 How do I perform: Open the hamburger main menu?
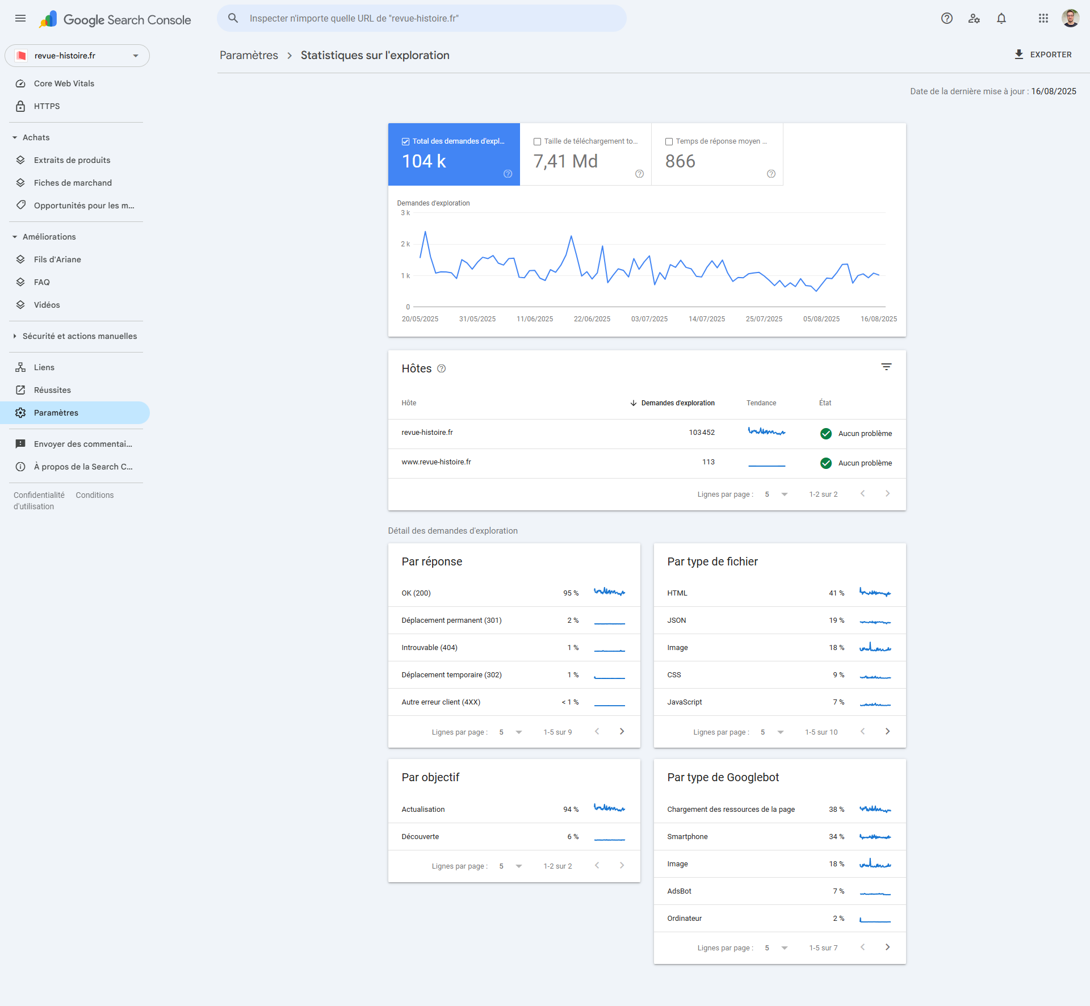point(20,19)
